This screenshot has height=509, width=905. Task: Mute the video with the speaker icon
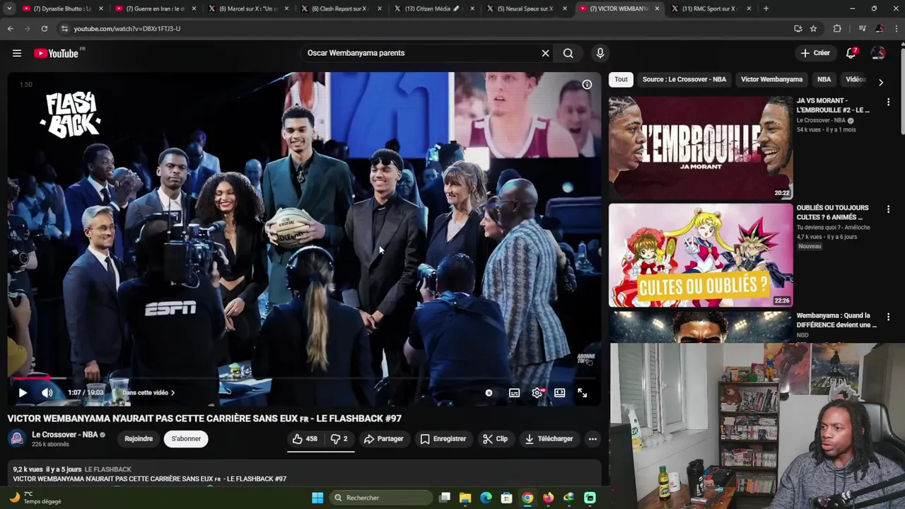(47, 392)
